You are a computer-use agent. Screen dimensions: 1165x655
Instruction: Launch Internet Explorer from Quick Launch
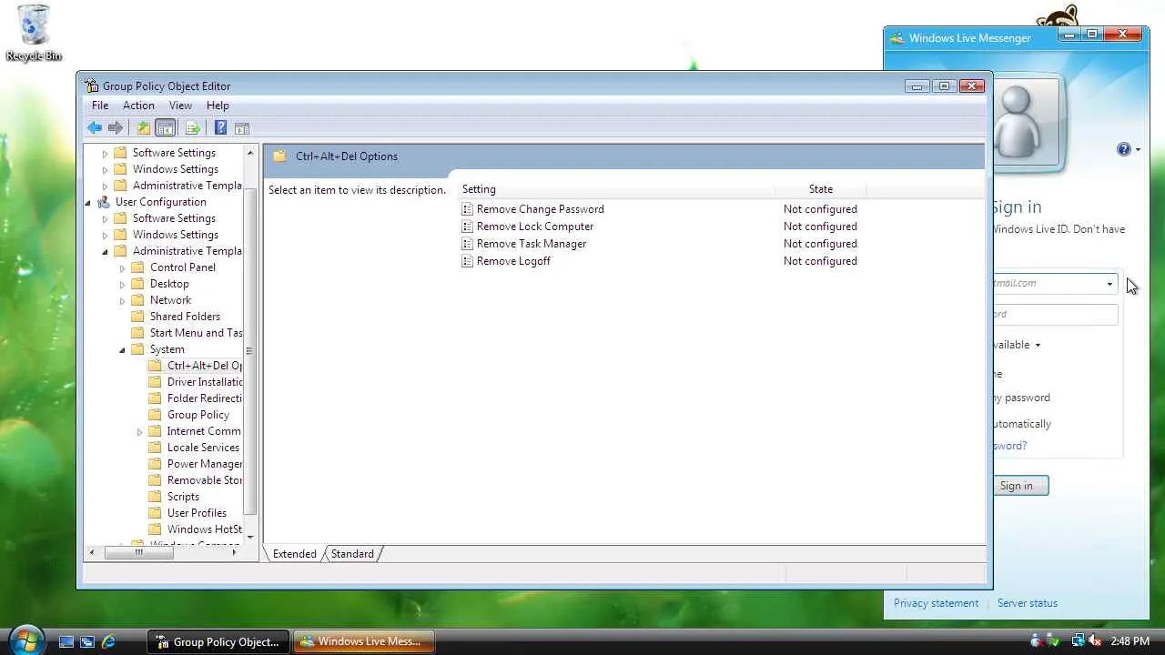click(108, 641)
